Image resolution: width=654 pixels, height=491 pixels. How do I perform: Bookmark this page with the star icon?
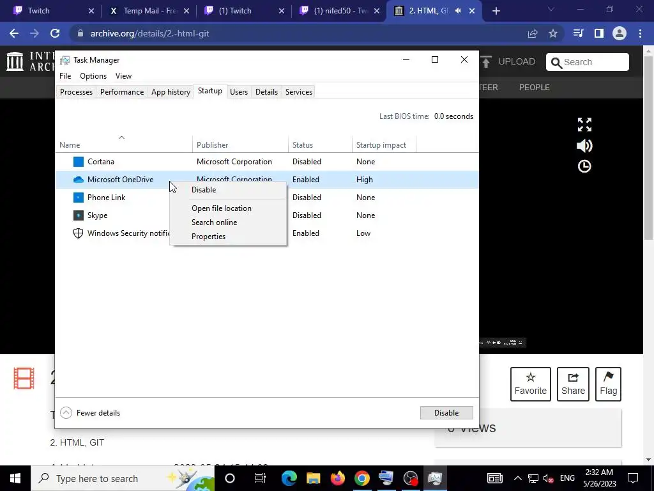click(553, 33)
